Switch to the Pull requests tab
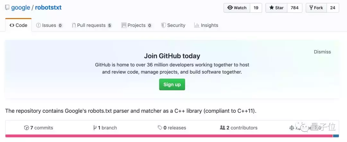This screenshot has width=347, height=142. pyautogui.click(x=92, y=25)
